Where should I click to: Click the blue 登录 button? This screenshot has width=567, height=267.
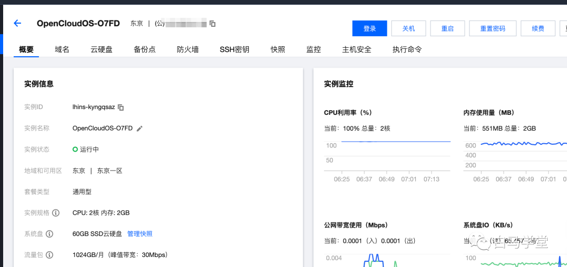click(370, 28)
